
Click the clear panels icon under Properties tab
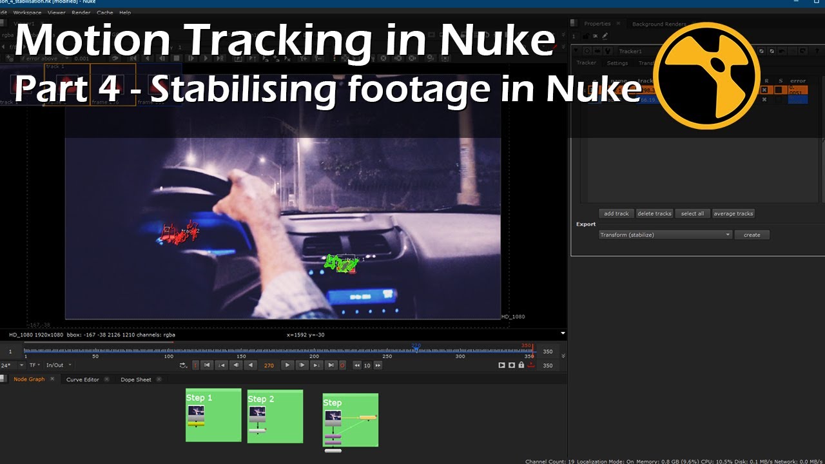tap(596, 35)
